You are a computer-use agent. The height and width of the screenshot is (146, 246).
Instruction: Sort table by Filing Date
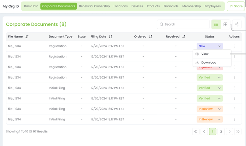pyautogui.click(x=110, y=36)
